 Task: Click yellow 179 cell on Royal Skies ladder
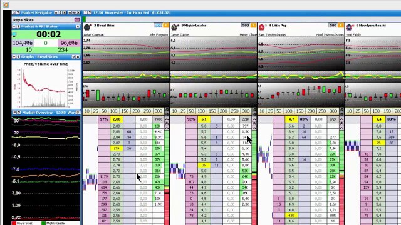117,148
